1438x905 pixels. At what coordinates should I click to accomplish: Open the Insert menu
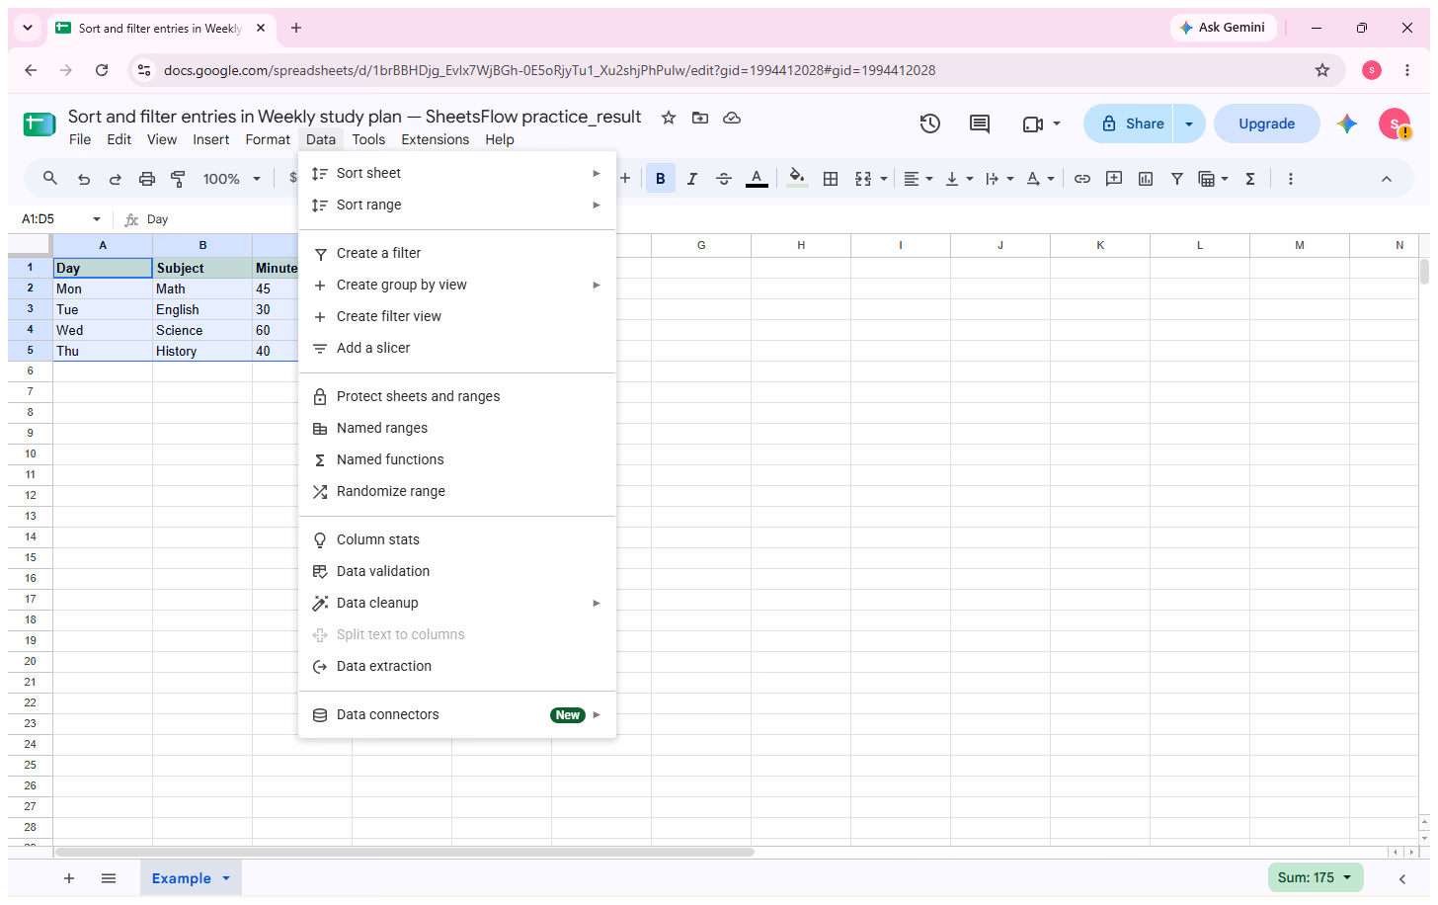pos(210,139)
